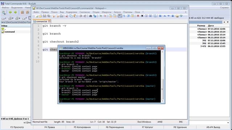The height and width of the screenshot is (130, 232).
Task: Select the command file in Total Commander
Action: (9, 32)
